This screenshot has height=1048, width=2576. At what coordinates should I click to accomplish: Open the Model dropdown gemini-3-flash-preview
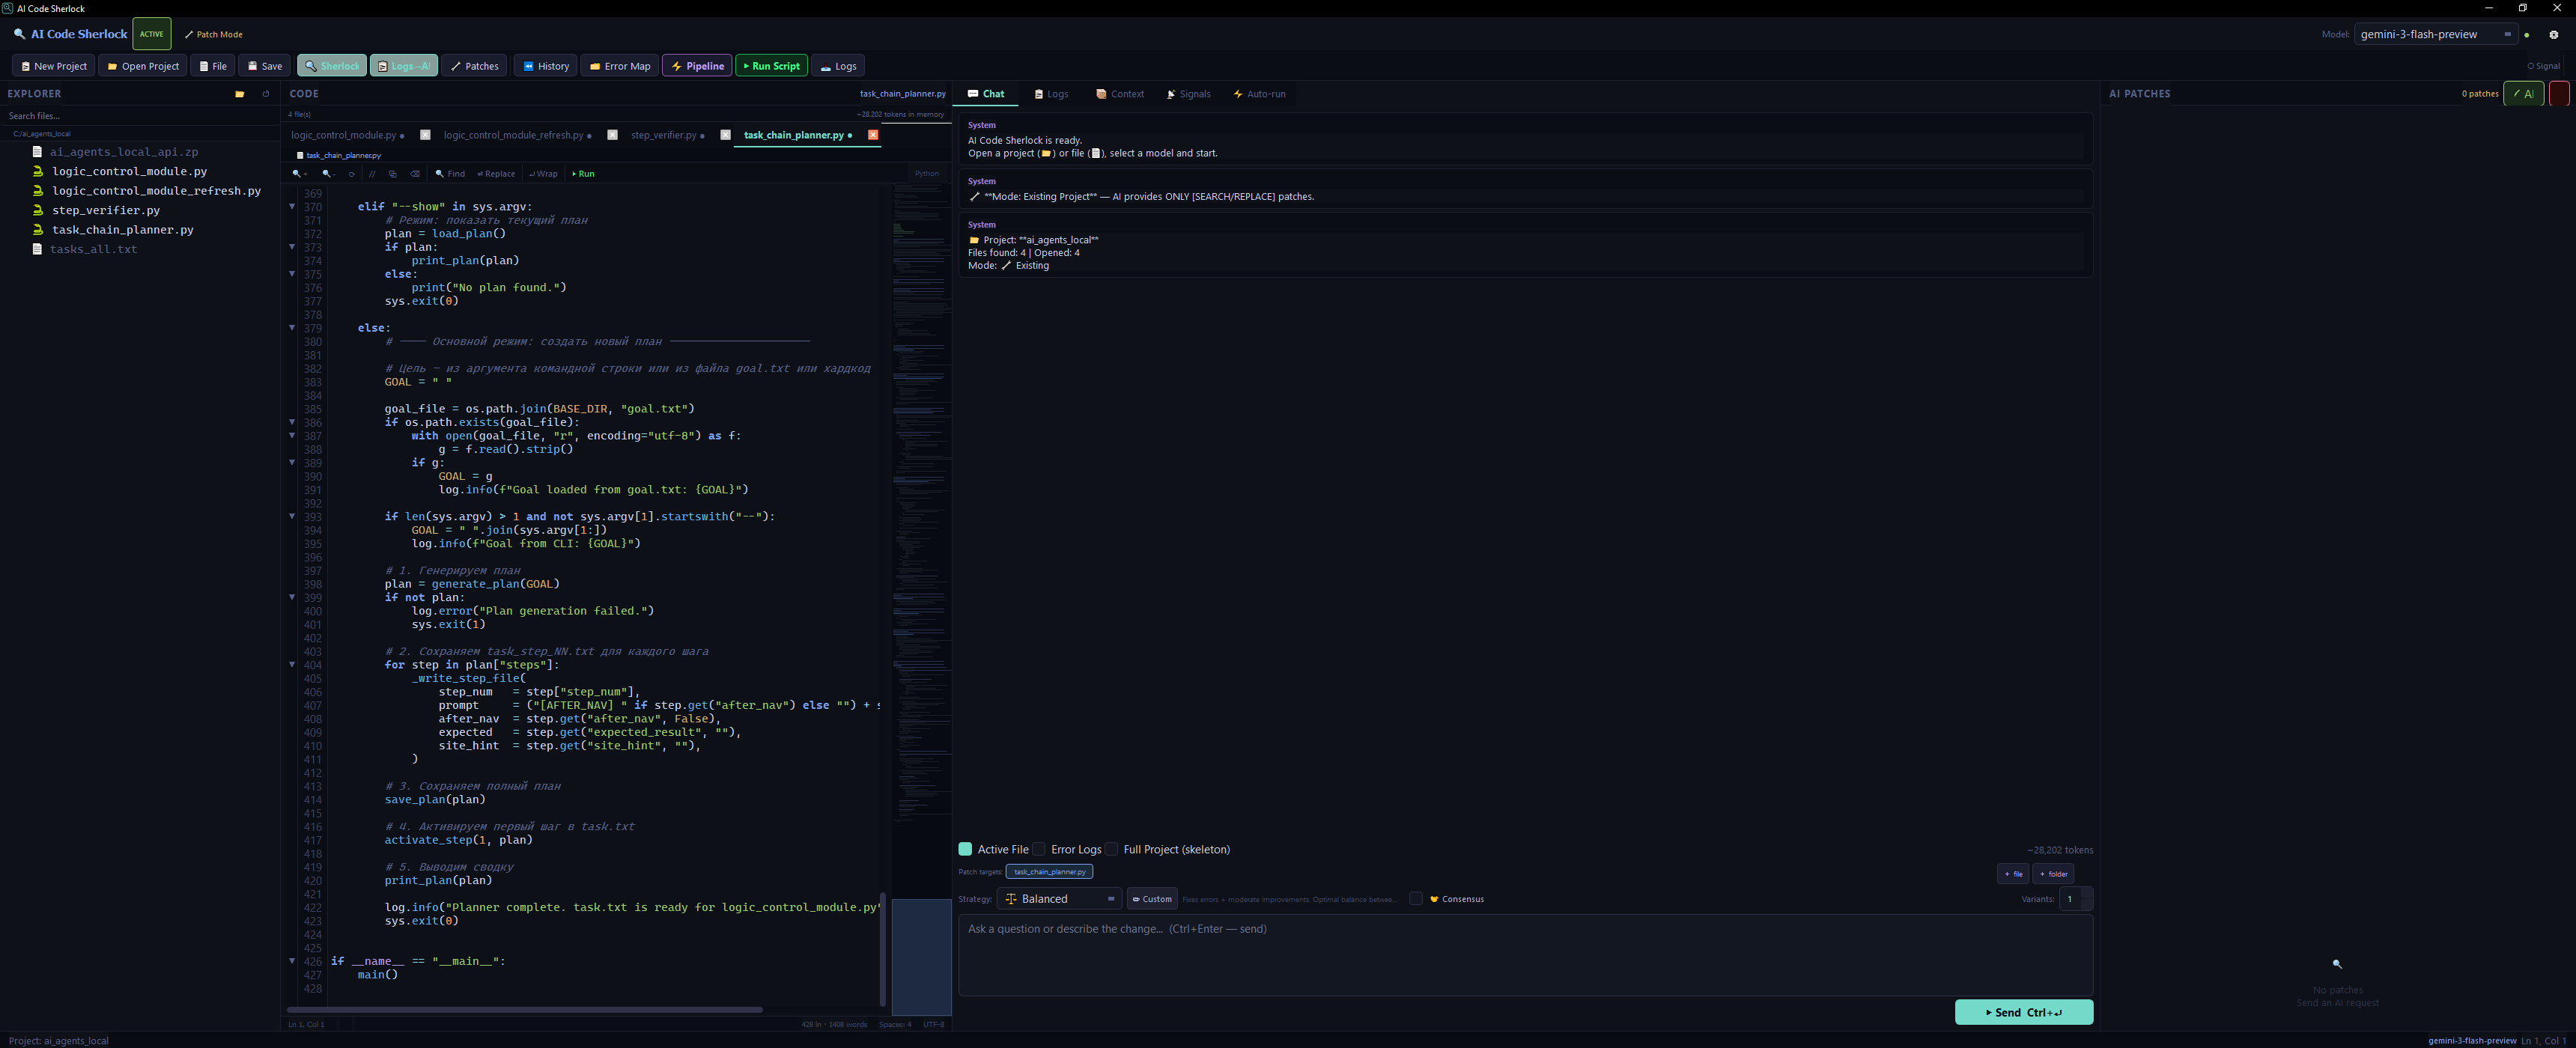tap(2436, 35)
